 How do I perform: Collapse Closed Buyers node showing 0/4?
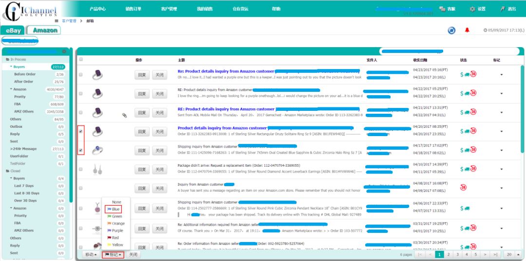[x=11, y=178]
